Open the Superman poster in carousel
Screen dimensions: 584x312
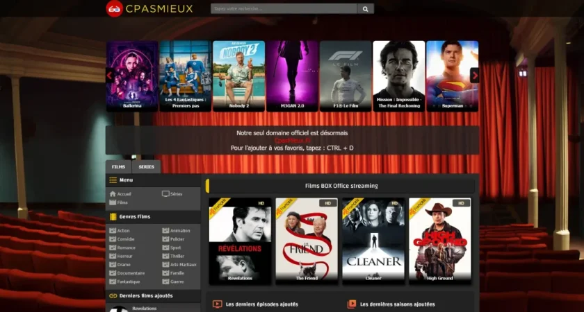click(x=452, y=75)
